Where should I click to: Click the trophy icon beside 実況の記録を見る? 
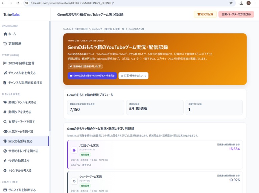5,141
